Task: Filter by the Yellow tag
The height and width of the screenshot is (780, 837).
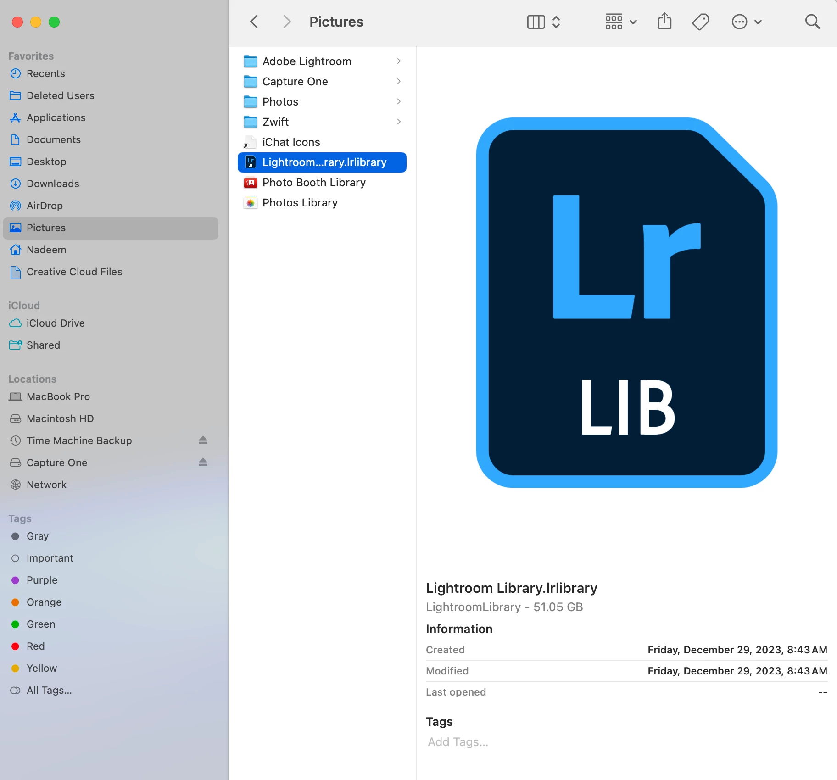Action: point(110,668)
